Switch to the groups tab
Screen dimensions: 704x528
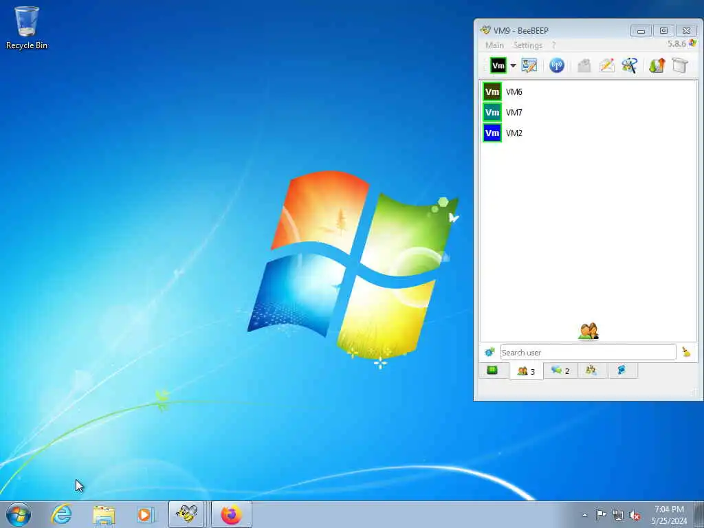pos(591,371)
